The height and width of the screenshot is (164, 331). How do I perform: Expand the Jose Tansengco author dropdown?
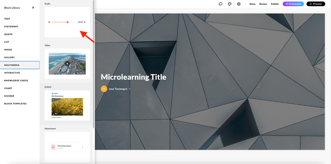click(130, 89)
